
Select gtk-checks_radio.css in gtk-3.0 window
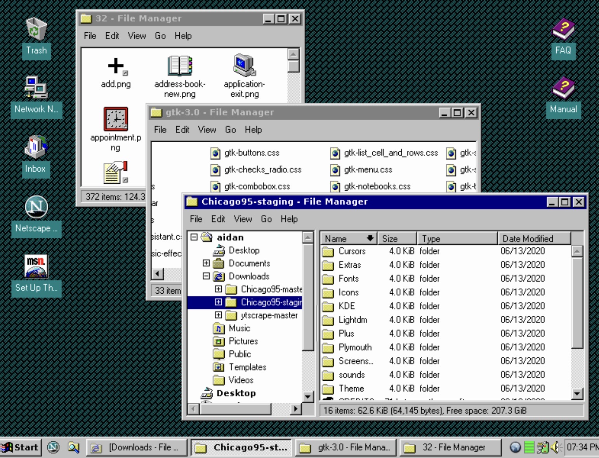pos(256,170)
